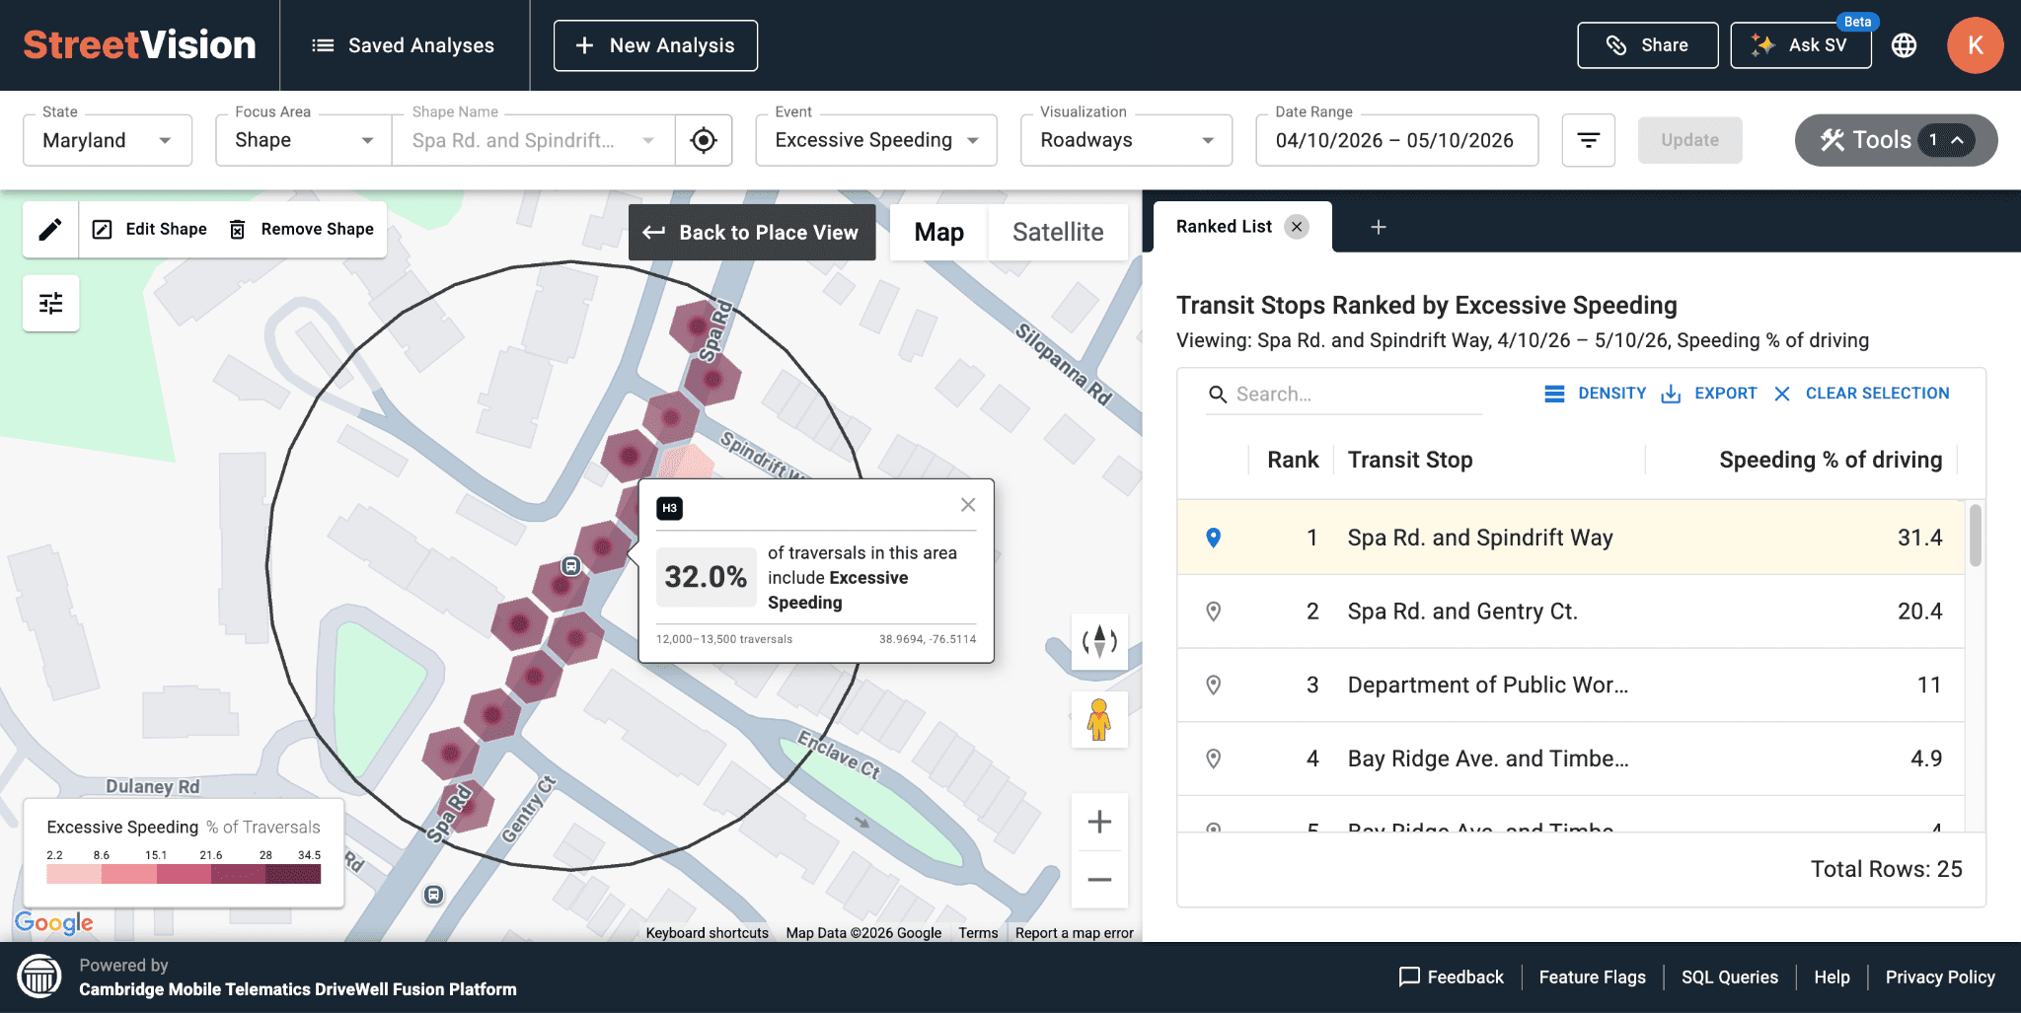Open the map layer settings sliders icon
This screenshot has height=1013, width=2021.
[x=51, y=303]
